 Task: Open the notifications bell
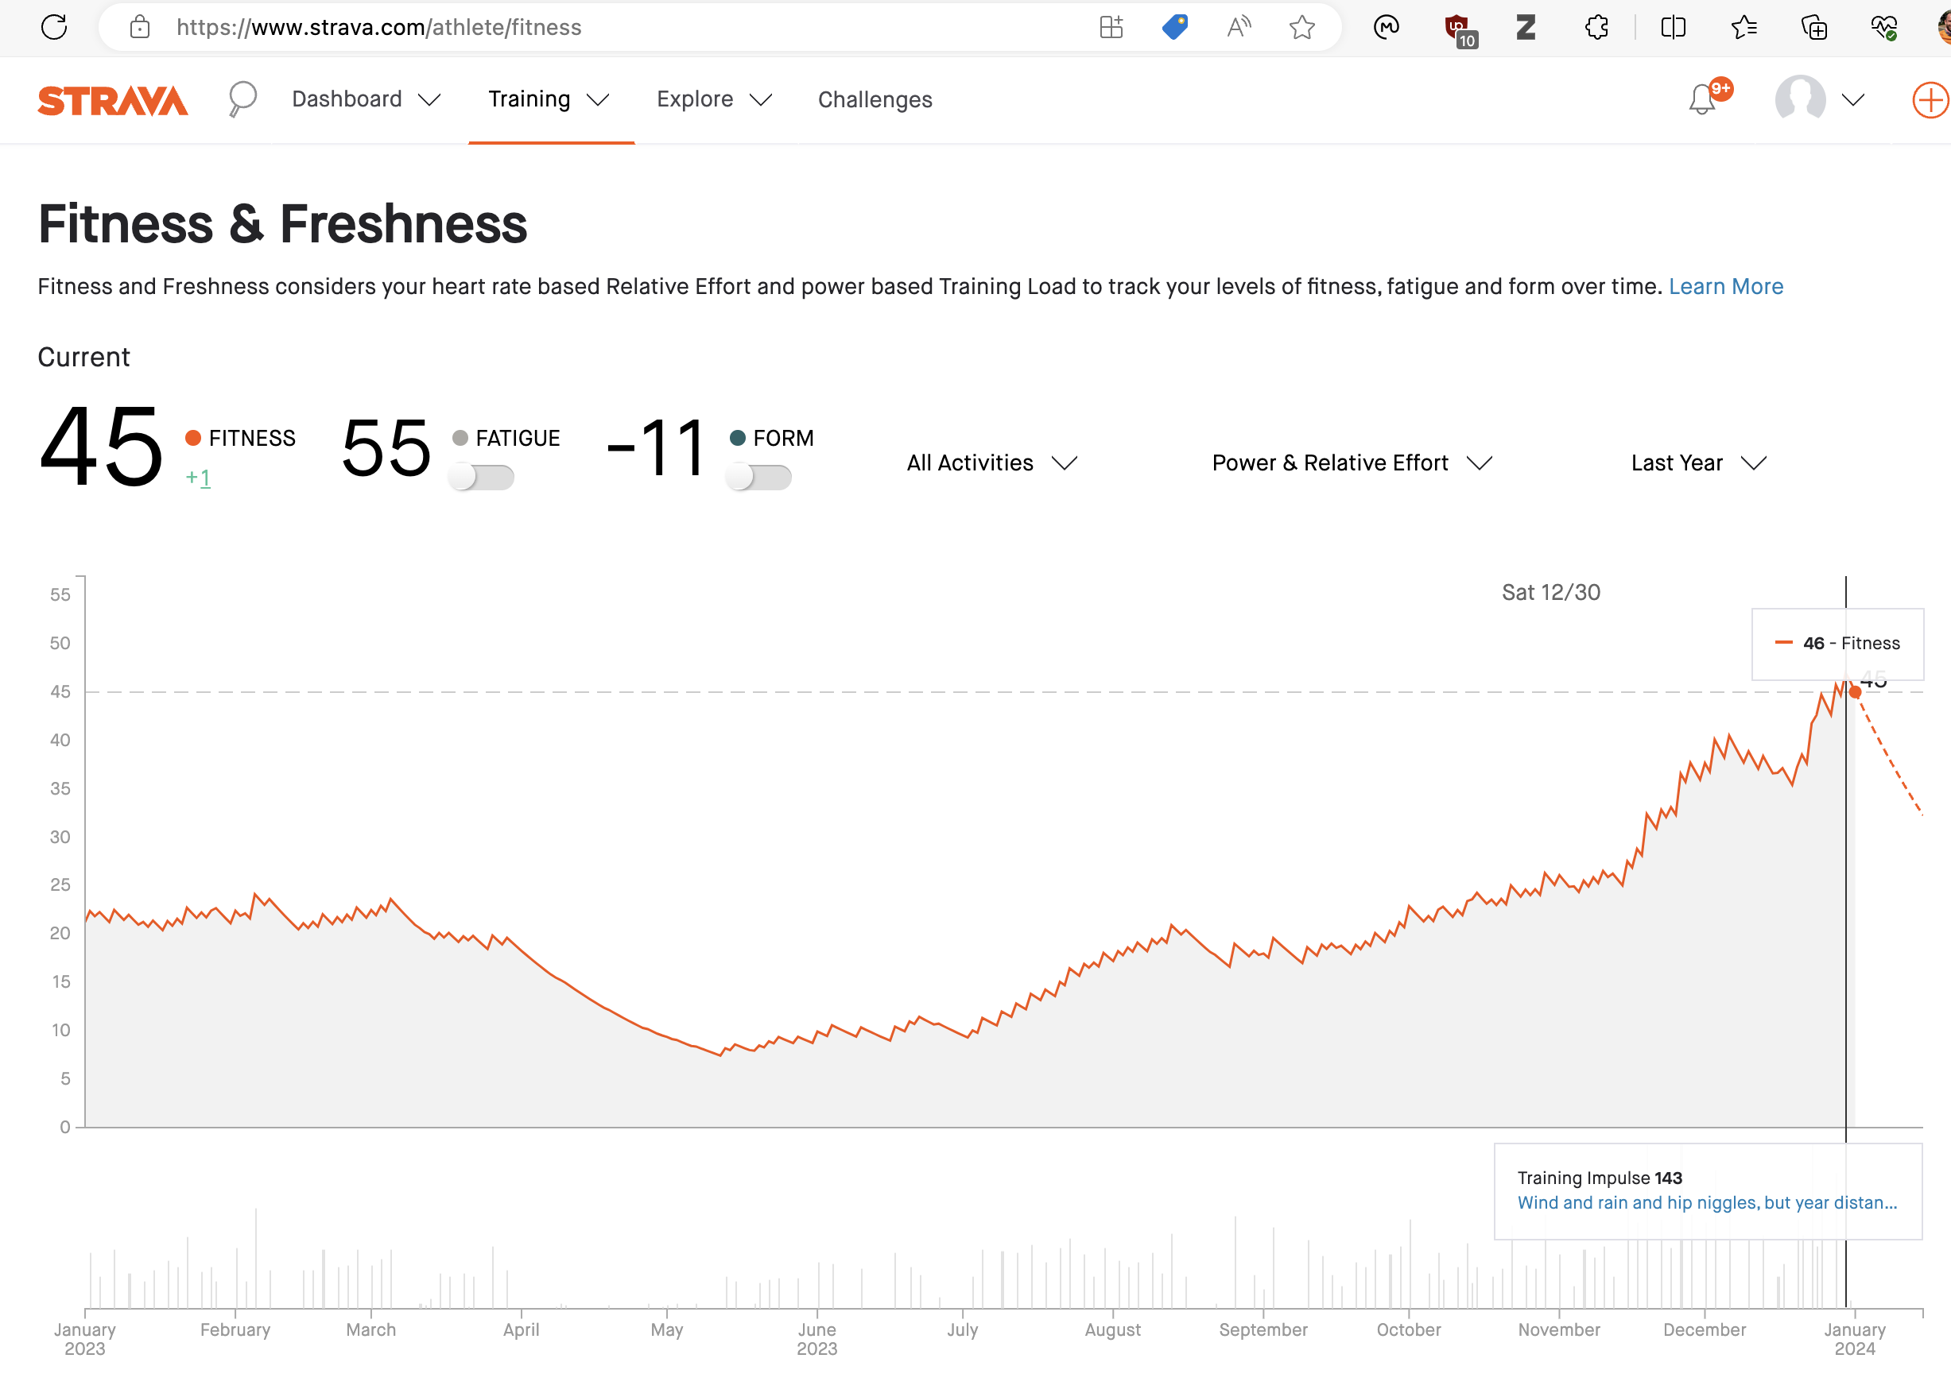[1701, 99]
